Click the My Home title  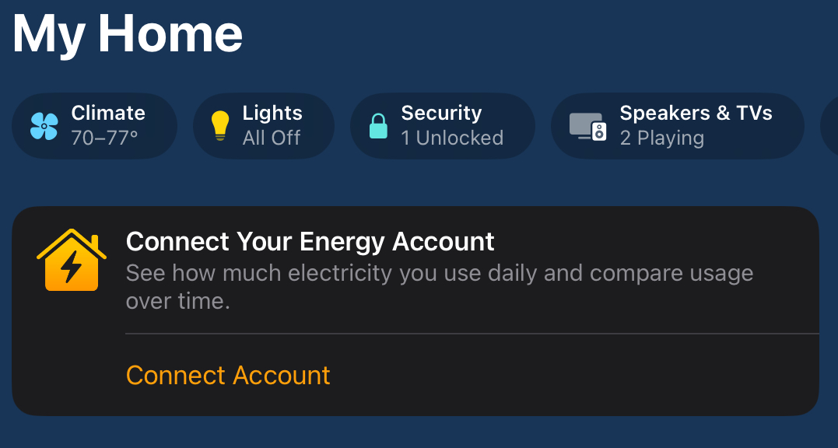coord(127,34)
